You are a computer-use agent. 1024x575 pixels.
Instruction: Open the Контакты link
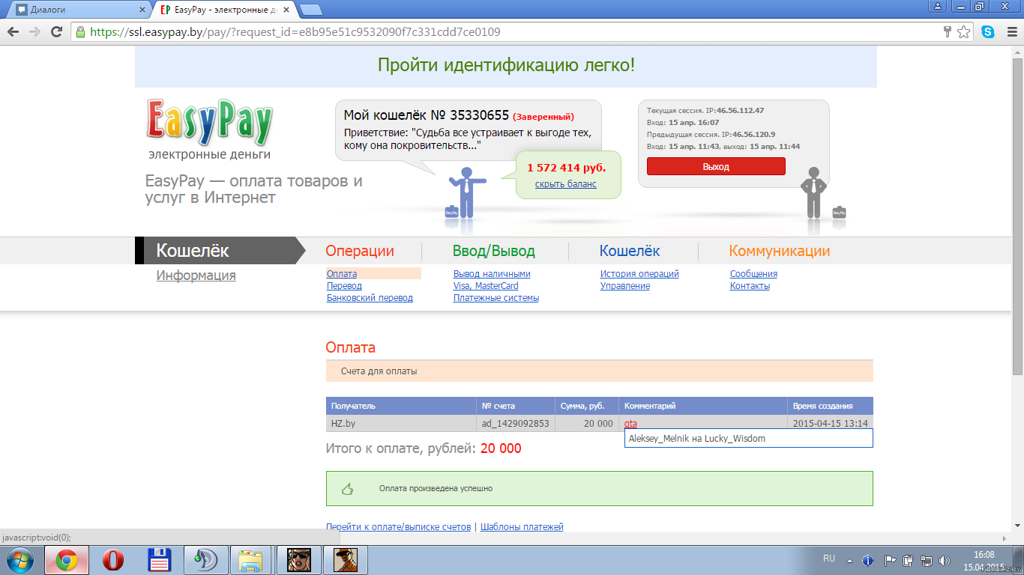pos(750,286)
